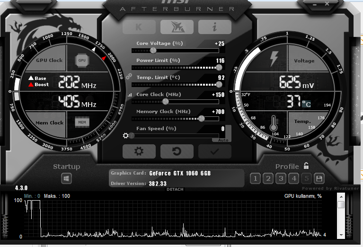Screen dimensions: 363x247
Task: Open curve editor bars icon near Core Clock
Action: pos(130,95)
